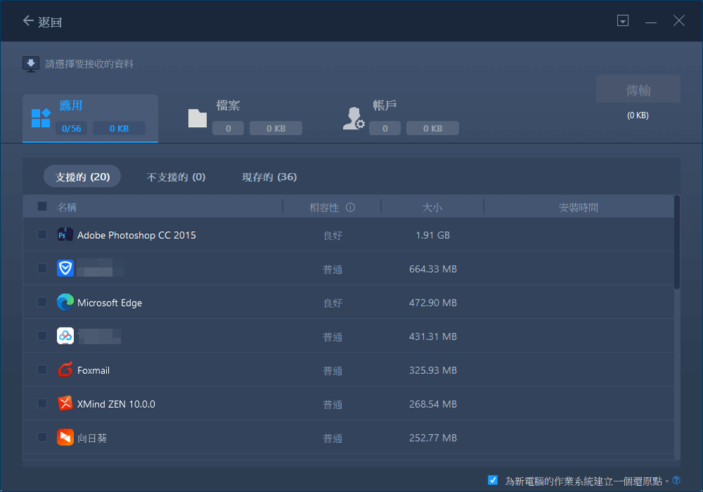The width and height of the screenshot is (703, 492).
Task: Check the Adobe Photoshop CC 2015 checkbox
Action: point(42,235)
